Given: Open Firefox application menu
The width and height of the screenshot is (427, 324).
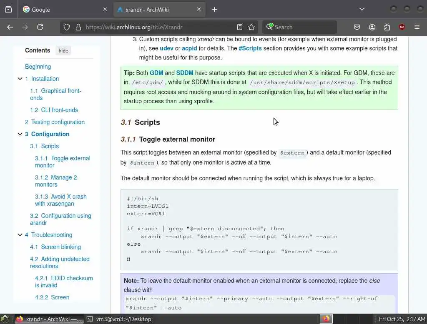Looking at the screenshot, I should click(417, 27).
